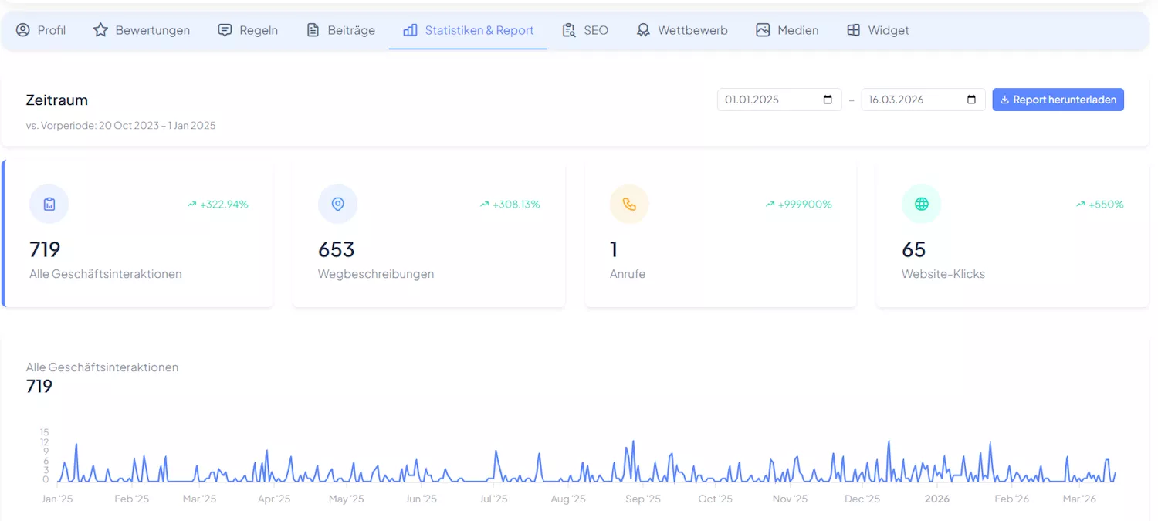The height and width of the screenshot is (521, 1158).
Task: Click the globe icon on Website-Klicks card
Action: tap(921, 204)
